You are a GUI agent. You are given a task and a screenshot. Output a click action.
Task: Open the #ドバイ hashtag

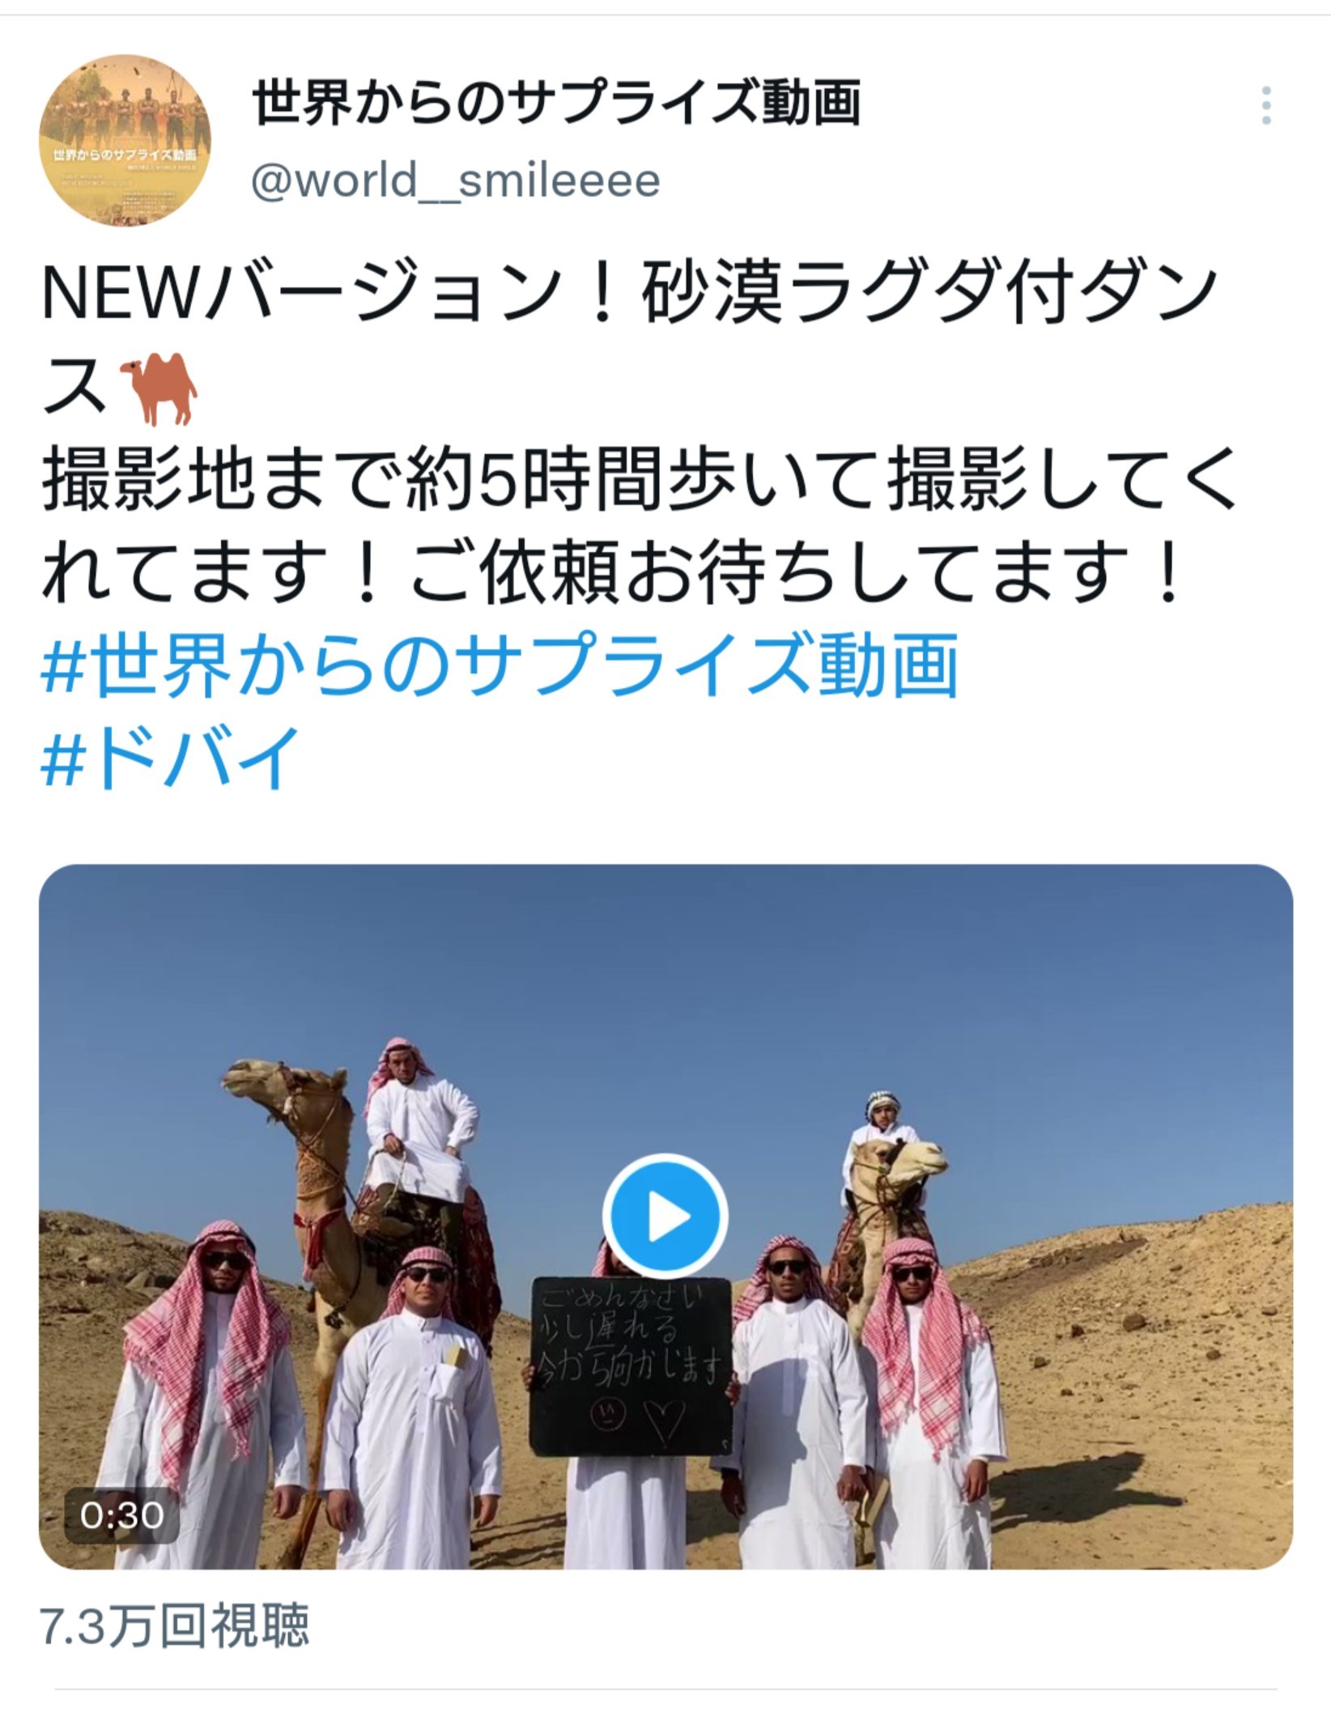(171, 757)
